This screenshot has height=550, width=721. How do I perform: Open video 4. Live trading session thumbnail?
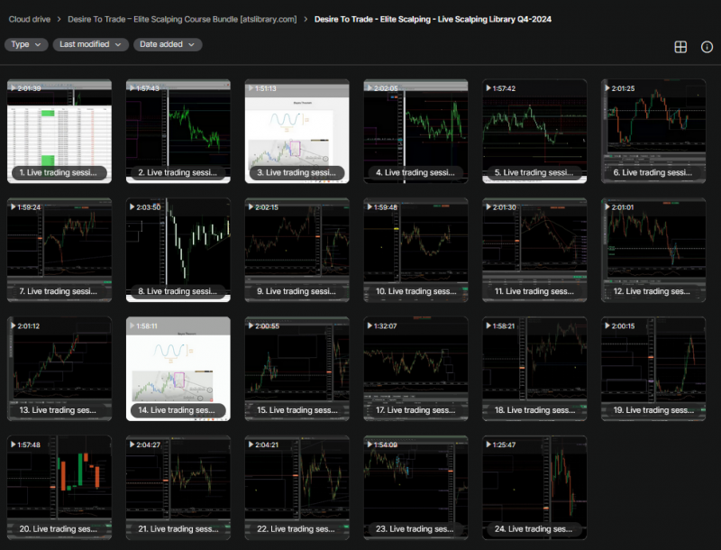pyautogui.click(x=415, y=132)
